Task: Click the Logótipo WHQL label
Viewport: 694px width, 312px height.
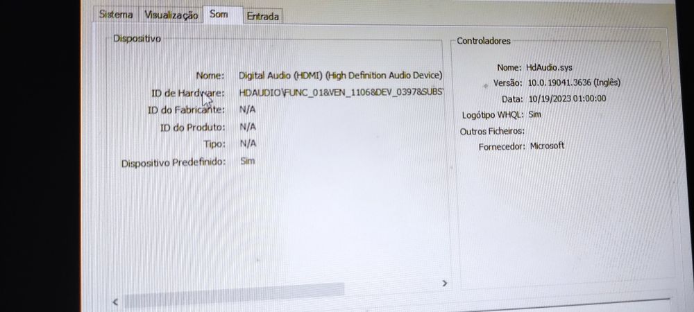Action: point(493,115)
